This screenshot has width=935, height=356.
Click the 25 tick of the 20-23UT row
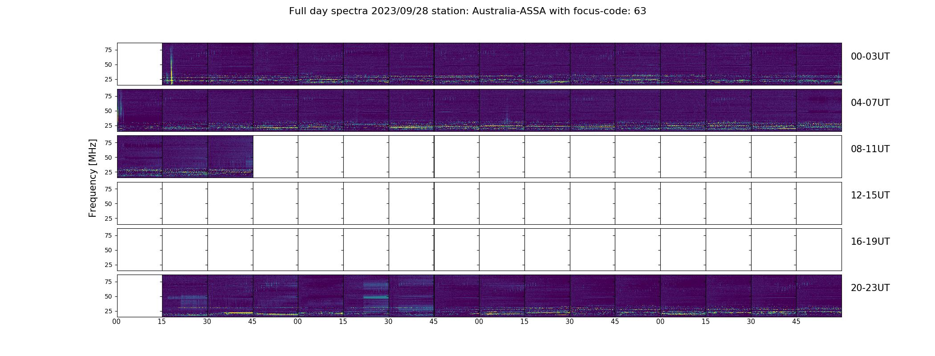click(108, 311)
